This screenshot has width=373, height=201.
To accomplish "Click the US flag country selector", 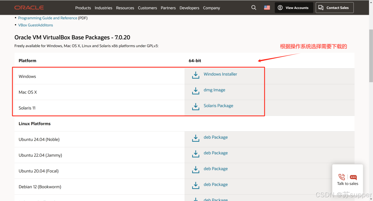I will click(267, 8).
